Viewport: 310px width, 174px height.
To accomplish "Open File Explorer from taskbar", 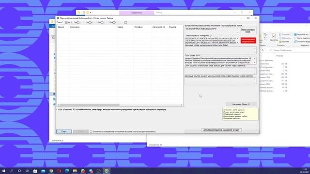I will [75, 171].
